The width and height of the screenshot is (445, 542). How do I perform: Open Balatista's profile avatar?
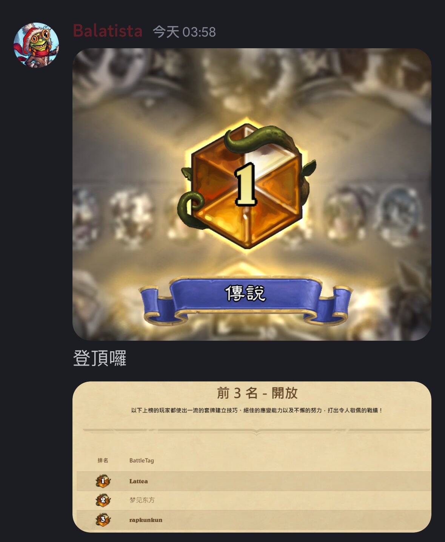click(x=36, y=45)
